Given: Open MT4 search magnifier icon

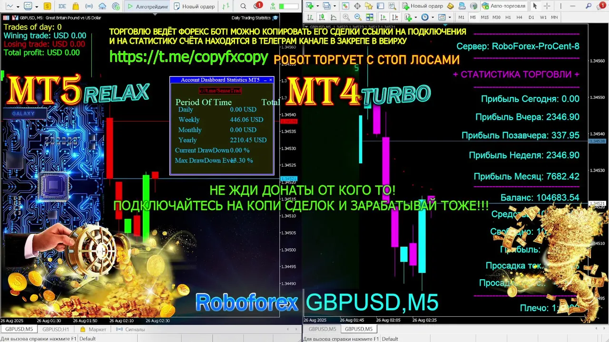Looking at the screenshot, I should [589, 6].
